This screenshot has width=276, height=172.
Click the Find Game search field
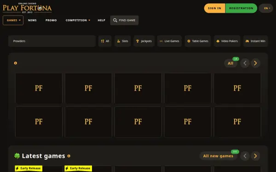tap(124, 20)
